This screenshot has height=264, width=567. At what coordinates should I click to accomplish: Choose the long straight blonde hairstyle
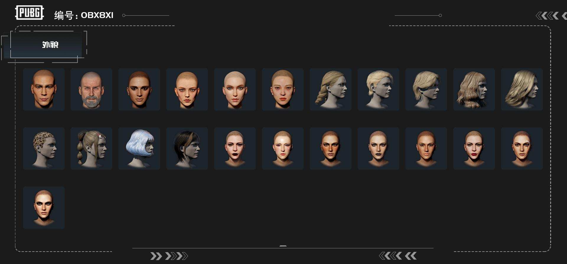(x=522, y=89)
